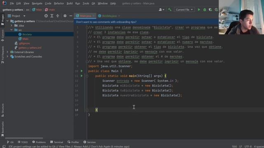Open getters y setters.iml file
Screen dimensions: 264x148
pyautogui.click(x=30, y=48)
